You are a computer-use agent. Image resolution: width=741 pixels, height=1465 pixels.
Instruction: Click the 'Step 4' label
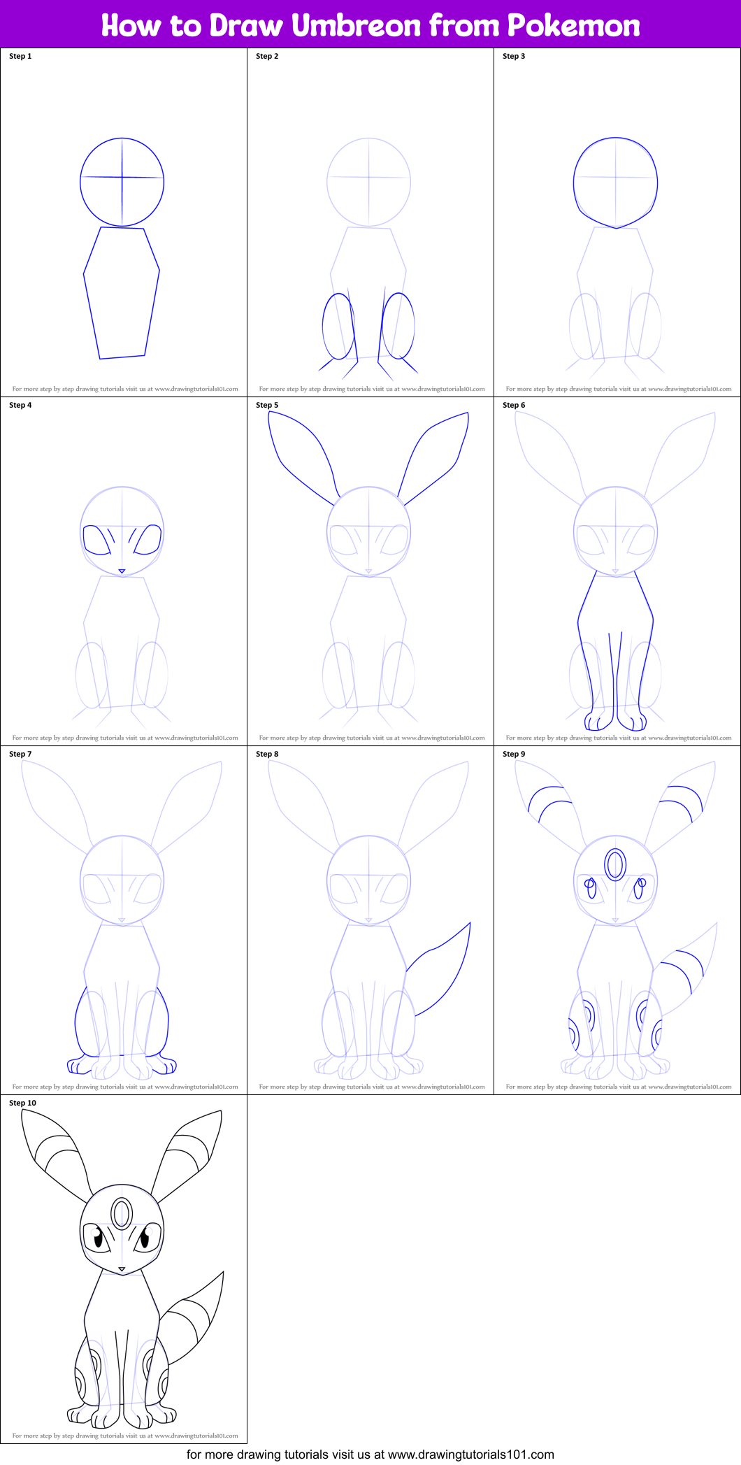pos(20,405)
